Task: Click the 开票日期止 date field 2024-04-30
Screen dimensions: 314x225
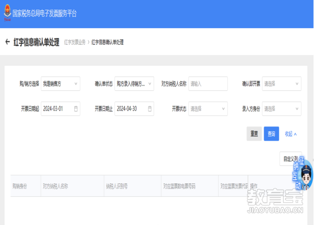Action: 134,109
